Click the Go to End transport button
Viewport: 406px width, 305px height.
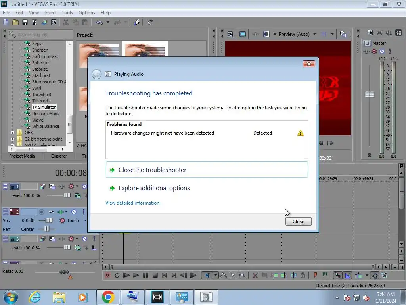pos(174,275)
